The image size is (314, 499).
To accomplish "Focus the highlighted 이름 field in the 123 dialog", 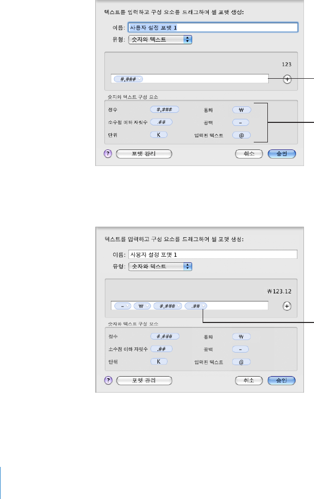I will click(x=213, y=27).
